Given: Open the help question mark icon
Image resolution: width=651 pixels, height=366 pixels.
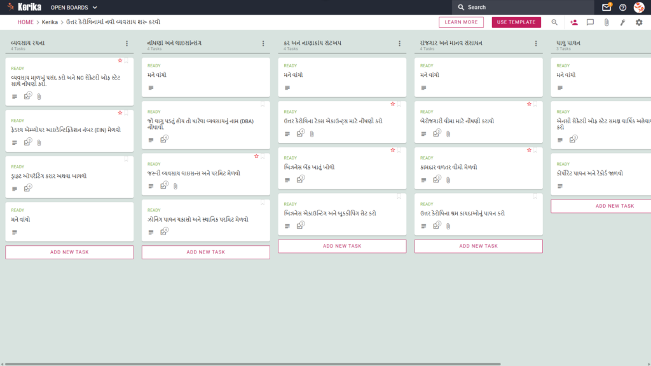Looking at the screenshot, I should pos(622,7).
